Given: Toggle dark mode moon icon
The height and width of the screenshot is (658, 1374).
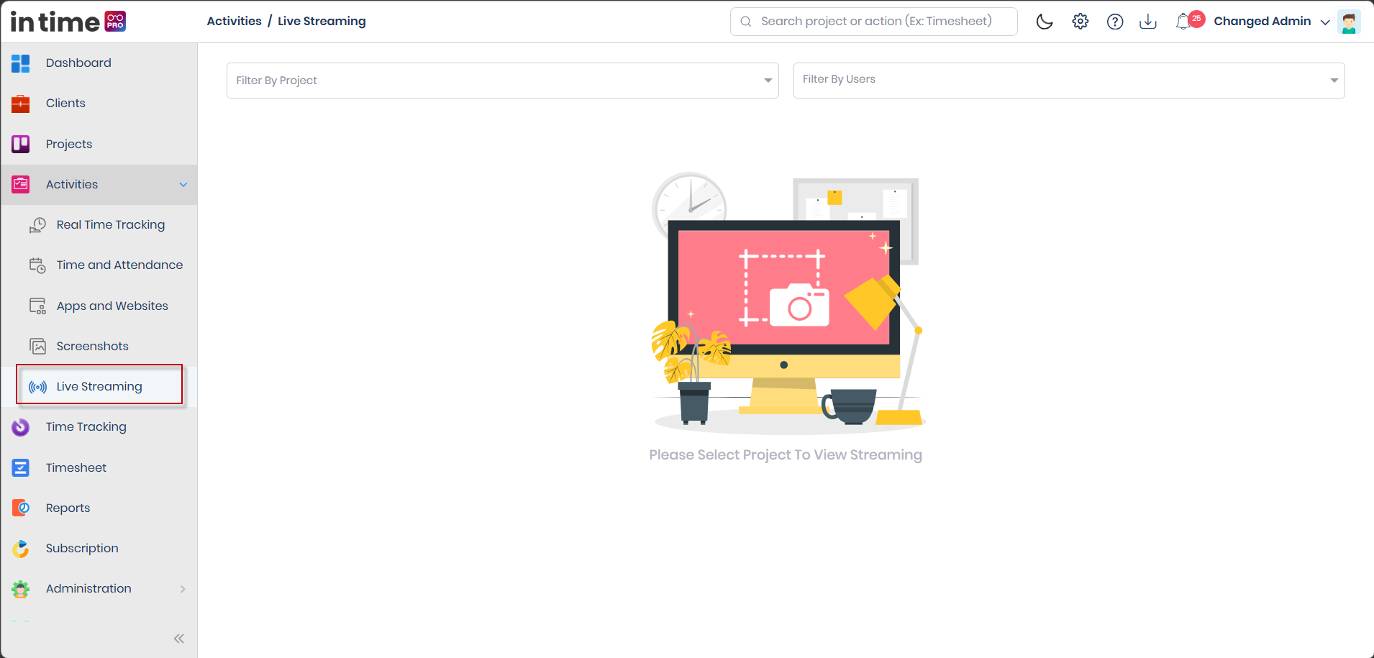Looking at the screenshot, I should [1045, 22].
